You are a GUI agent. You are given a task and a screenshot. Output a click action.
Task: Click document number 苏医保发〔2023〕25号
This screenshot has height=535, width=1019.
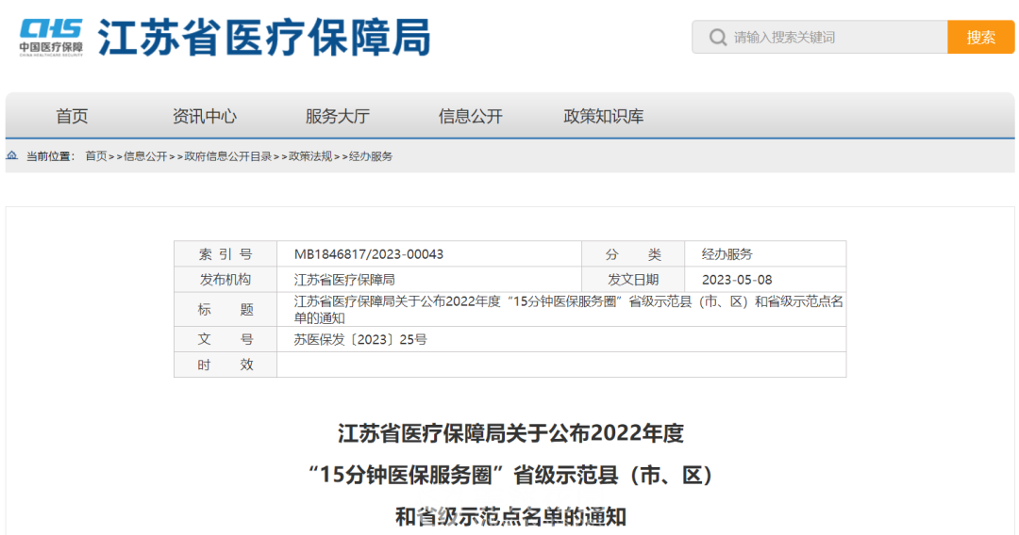360,339
